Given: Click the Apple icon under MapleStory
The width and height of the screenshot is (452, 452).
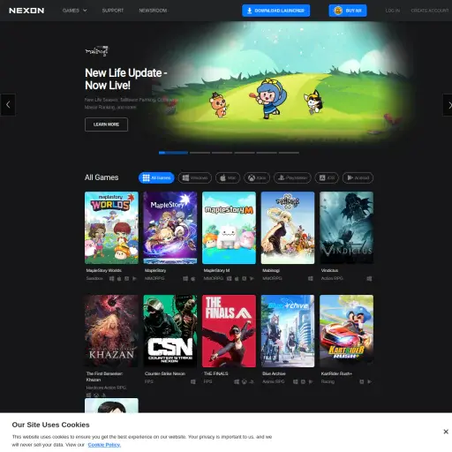Looking at the screenshot, I should [193, 278].
